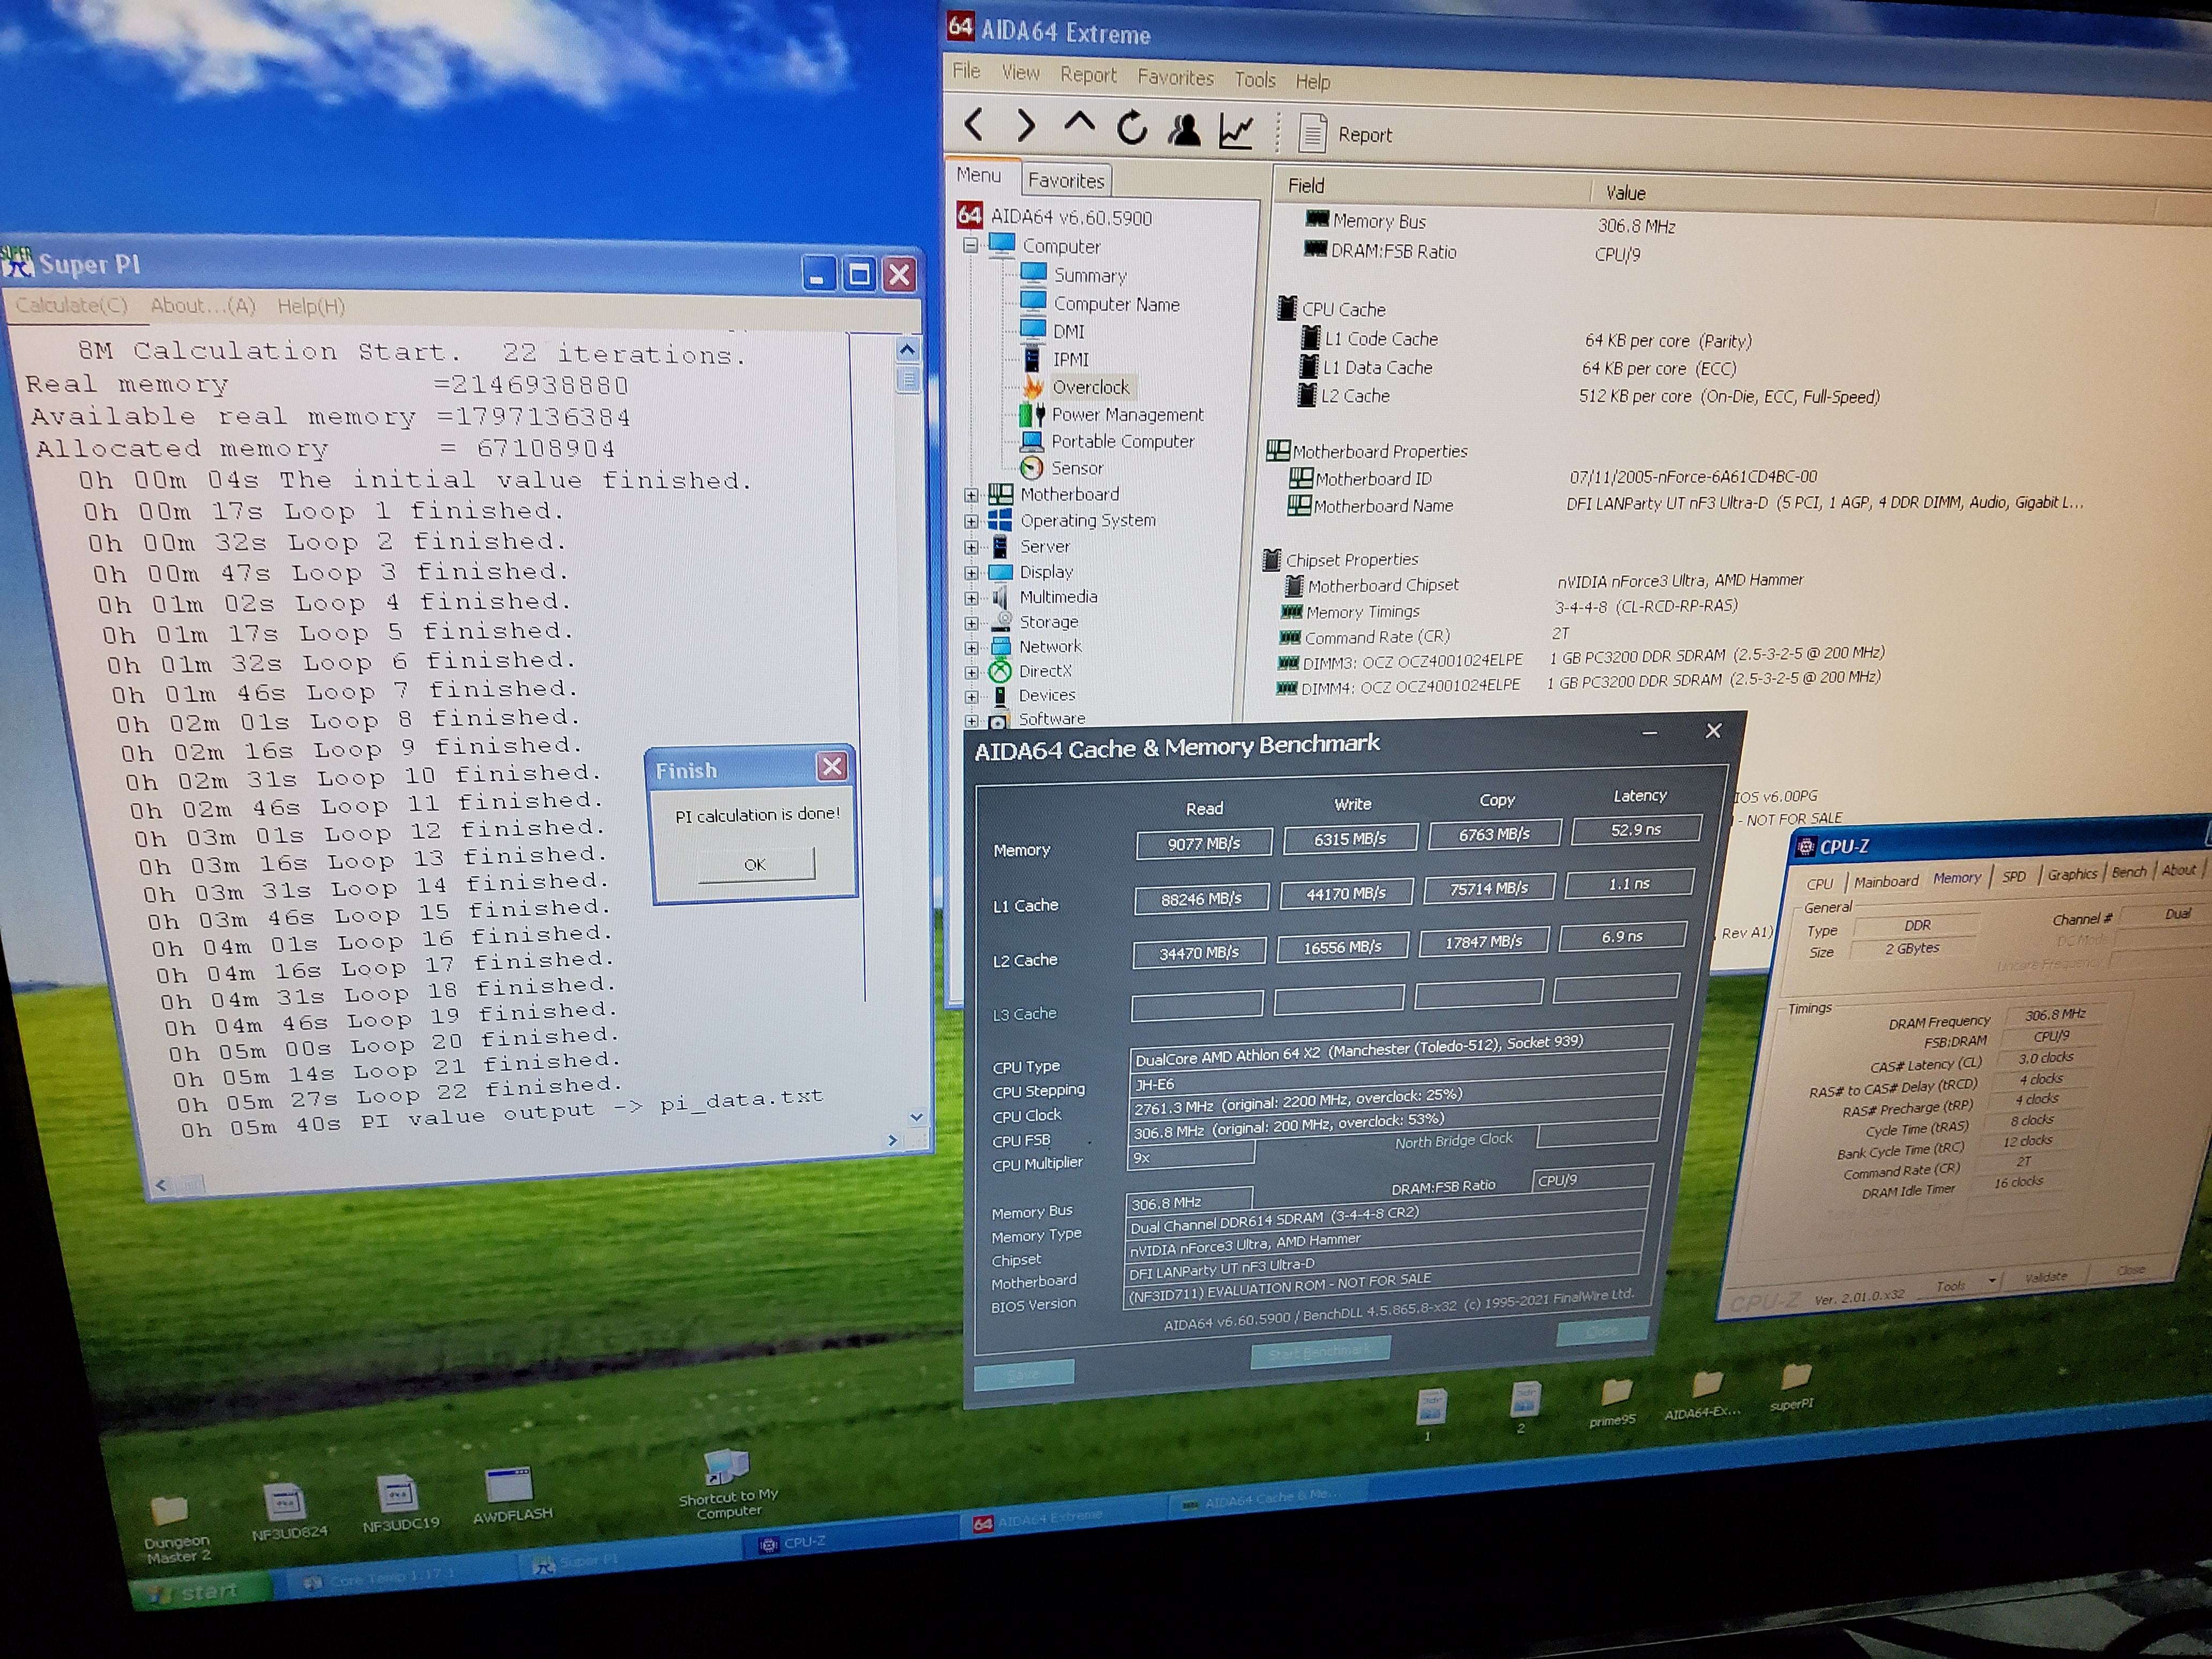Click the AIDA64 up-level arrow icon
2212x1659 pixels.
coord(1079,124)
